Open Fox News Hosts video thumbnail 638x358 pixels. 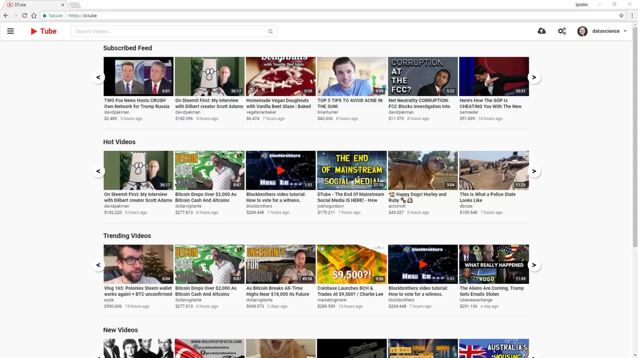pyautogui.click(x=139, y=76)
